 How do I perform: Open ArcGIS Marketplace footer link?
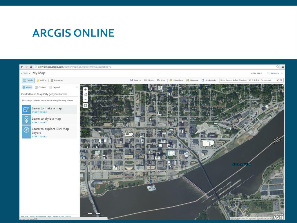[38, 217]
